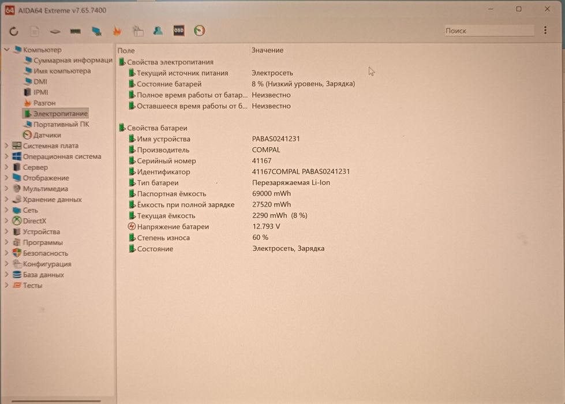
Task: Open the clipboard report toolbar icon
Action: click(138, 31)
